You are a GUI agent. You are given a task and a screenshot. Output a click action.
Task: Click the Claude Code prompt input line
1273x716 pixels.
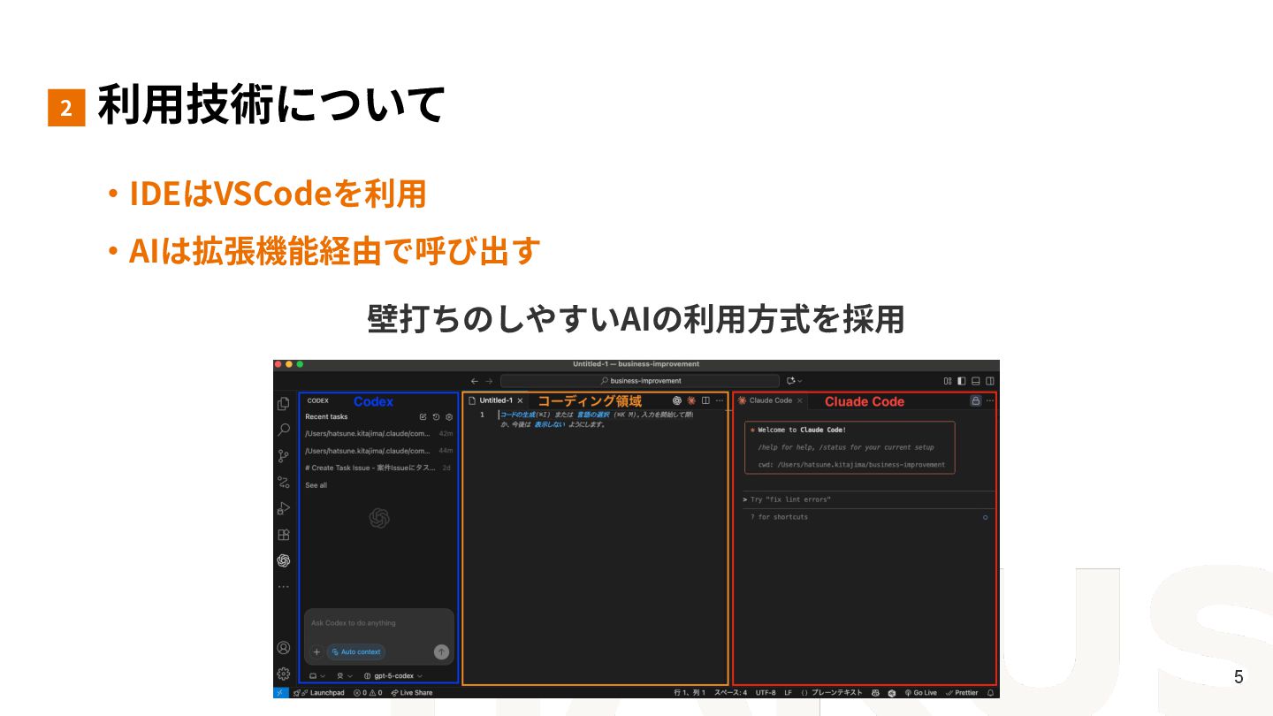[x=870, y=499]
